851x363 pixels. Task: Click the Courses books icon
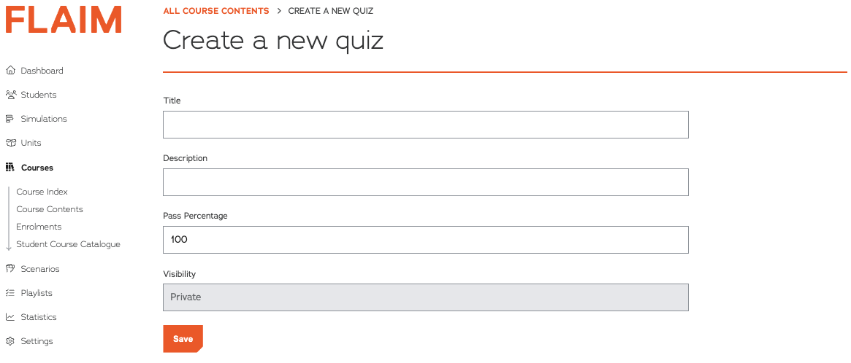pyautogui.click(x=10, y=168)
